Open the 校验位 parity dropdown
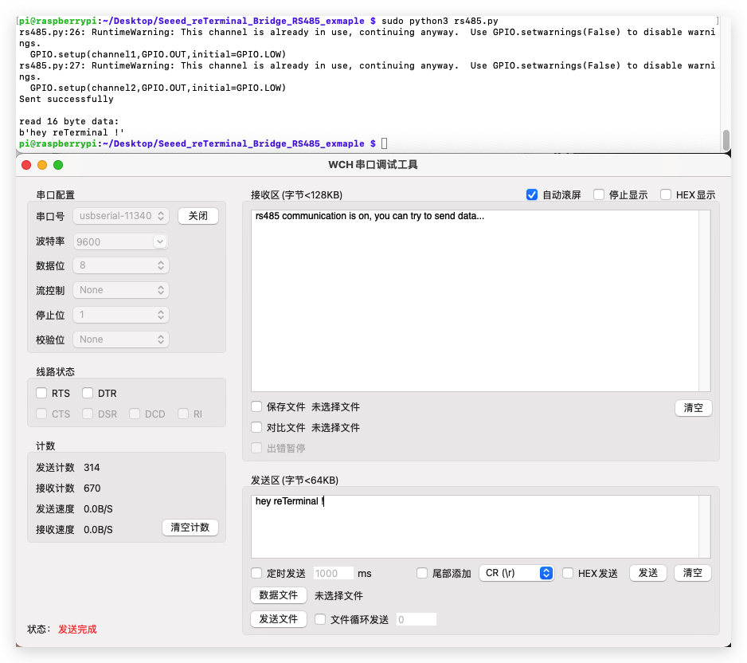Image resolution: width=747 pixels, height=663 pixels. (x=121, y=339)
